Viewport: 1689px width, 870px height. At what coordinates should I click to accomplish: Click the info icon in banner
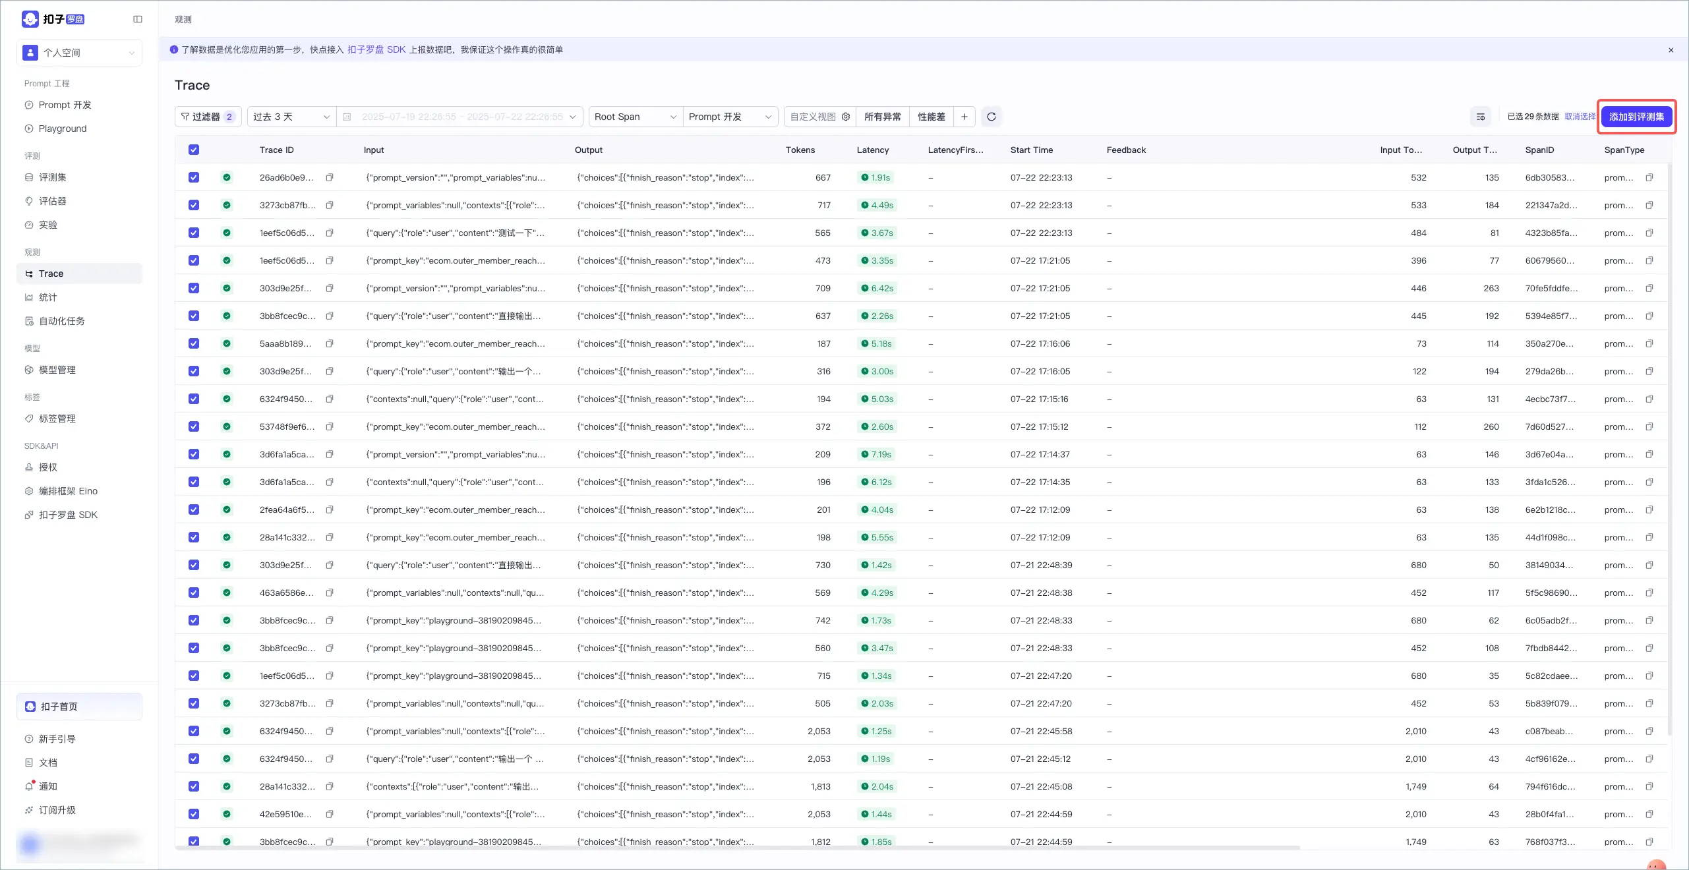tap(174, 49)
